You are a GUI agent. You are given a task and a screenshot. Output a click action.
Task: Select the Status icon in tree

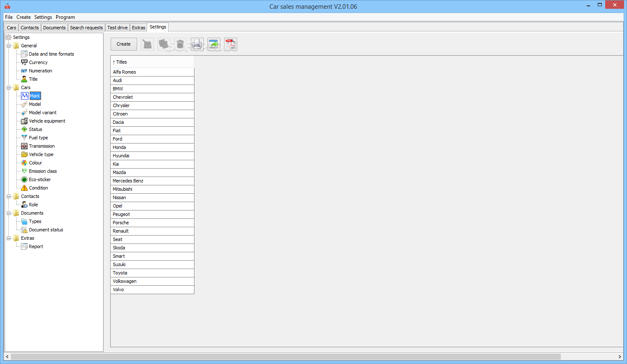point(24,129)
